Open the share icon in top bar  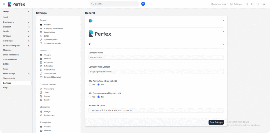(247, 4)
